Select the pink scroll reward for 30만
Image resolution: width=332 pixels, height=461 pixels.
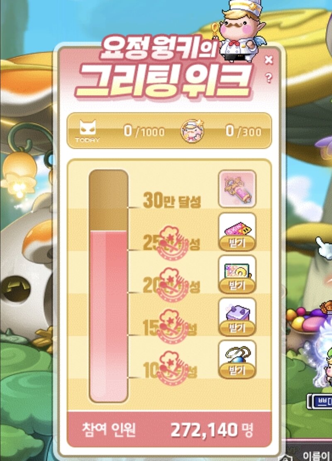pos(237,189)
